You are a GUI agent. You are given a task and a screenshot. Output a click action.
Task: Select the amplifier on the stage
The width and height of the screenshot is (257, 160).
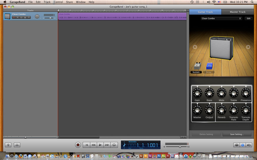tap(221, 48)
